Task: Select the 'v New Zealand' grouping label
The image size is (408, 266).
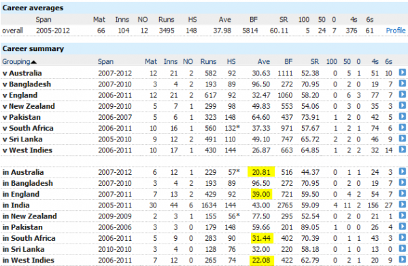Action: click(x=29, y=106)
